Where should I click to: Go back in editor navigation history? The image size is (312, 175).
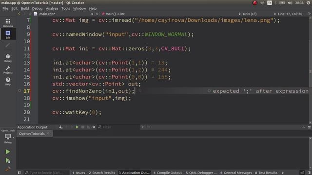pos(19,14)
